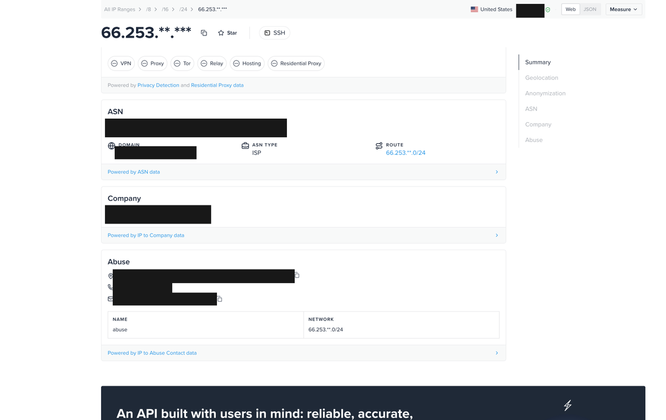Viewport: 666px width, 420px height.
Task: Expand Powered by ASN data chevron
Action: (497, 172)
